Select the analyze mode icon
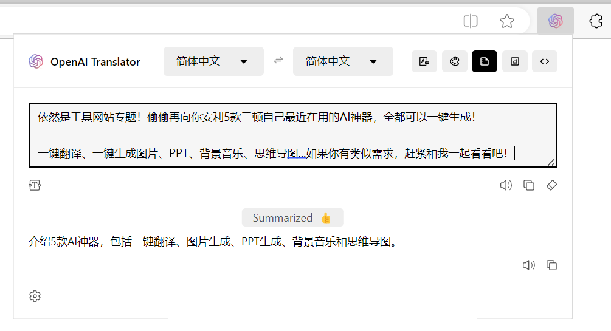 point(515,61)
